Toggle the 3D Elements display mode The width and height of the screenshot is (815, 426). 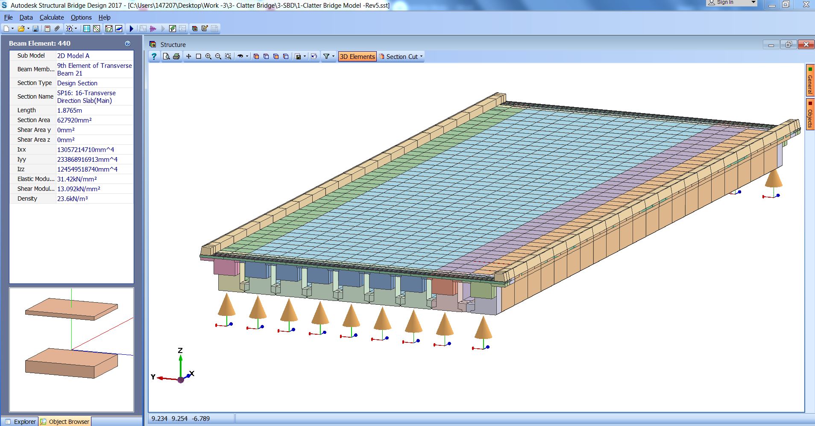pyautogui.click(x=357, y=56)
